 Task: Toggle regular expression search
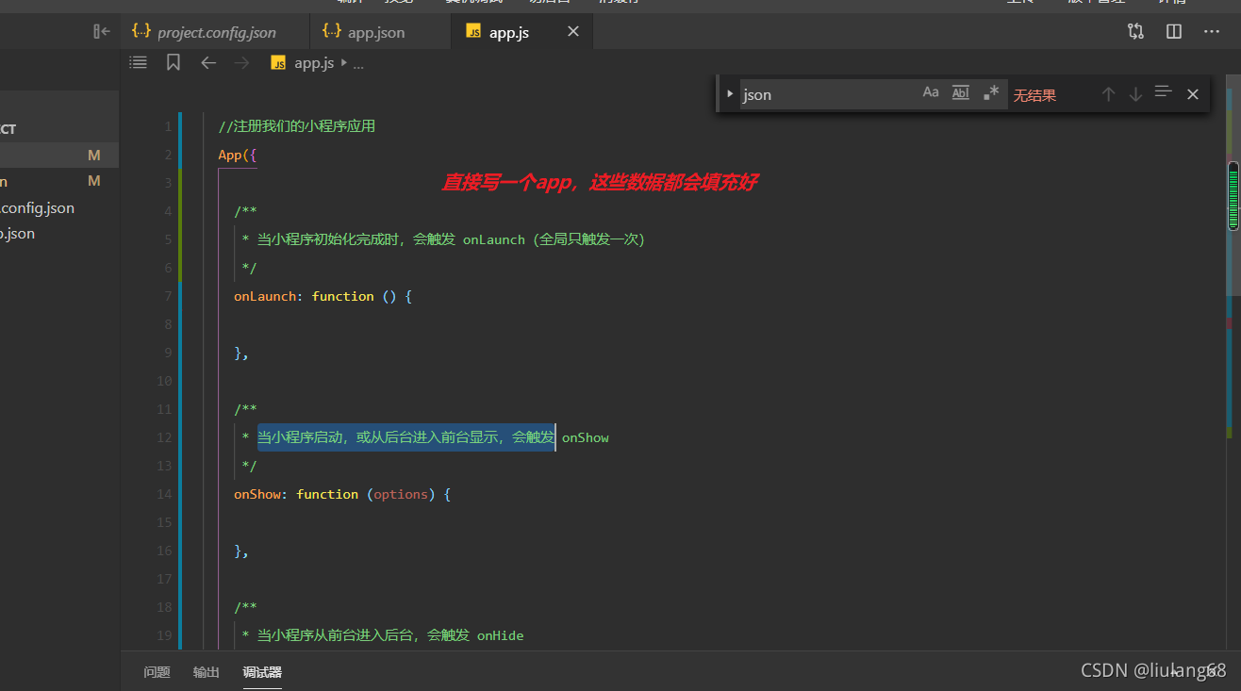[x=991, y=92]
